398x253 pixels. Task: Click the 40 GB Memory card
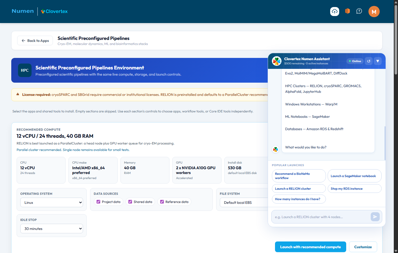[x=145, y=170]
